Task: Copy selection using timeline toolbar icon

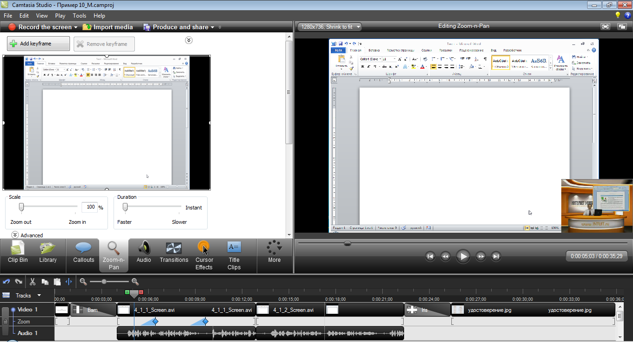Action: tap(45, 281)
